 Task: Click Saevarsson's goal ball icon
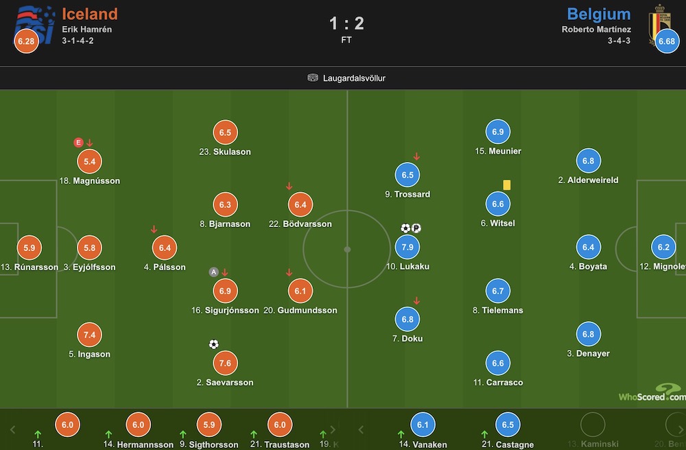pos(213,344)
